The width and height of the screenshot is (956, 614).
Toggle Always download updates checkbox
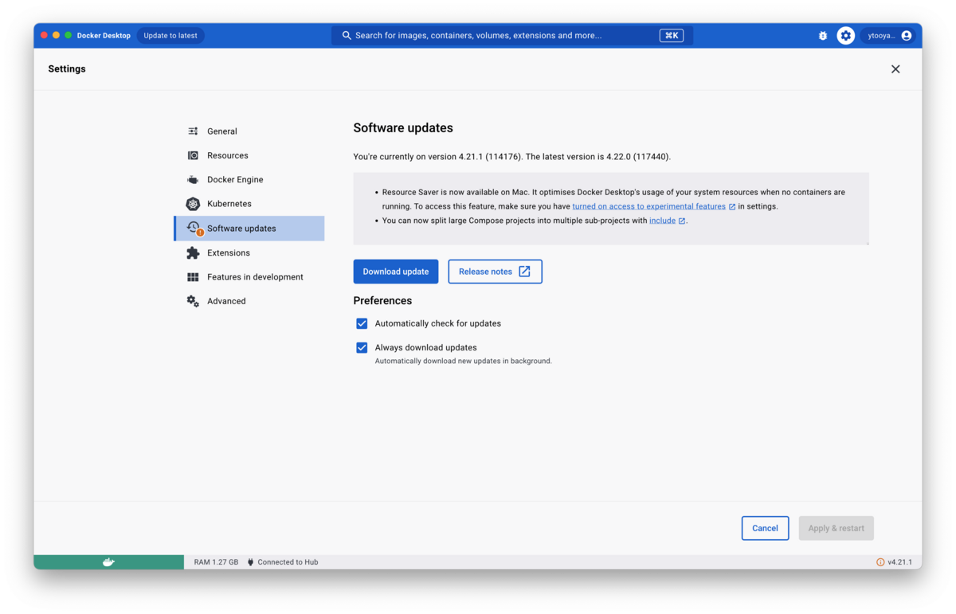tap(362, 347)
